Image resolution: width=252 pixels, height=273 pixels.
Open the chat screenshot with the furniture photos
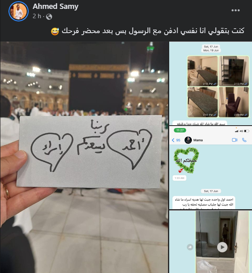(x=210, y=83)
